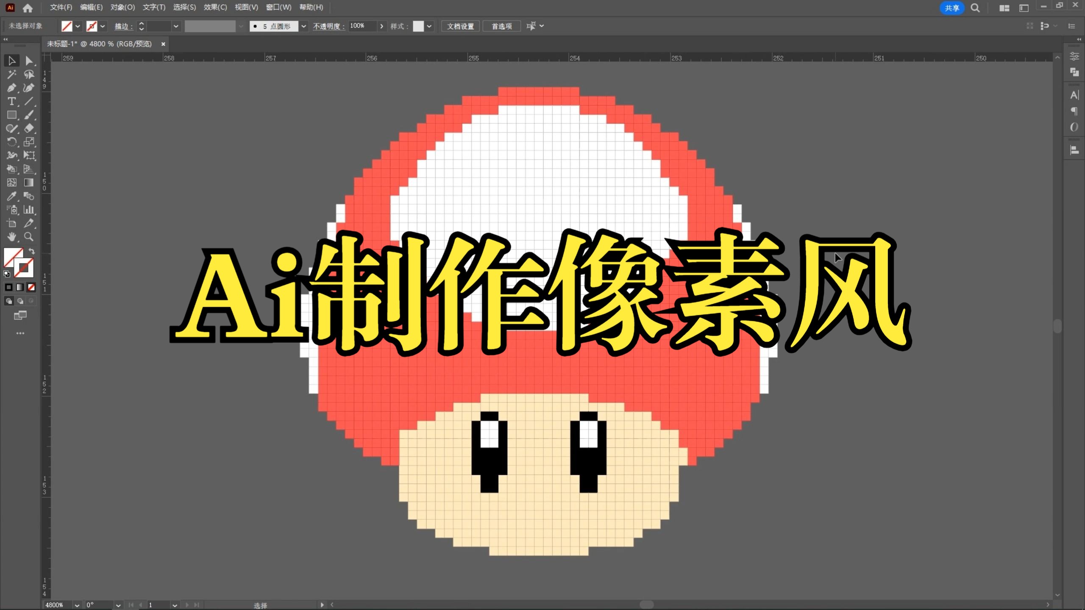The image size is (1085, 610).
Task: Open the 窗口(W) menu
Action: click(278, 7)
